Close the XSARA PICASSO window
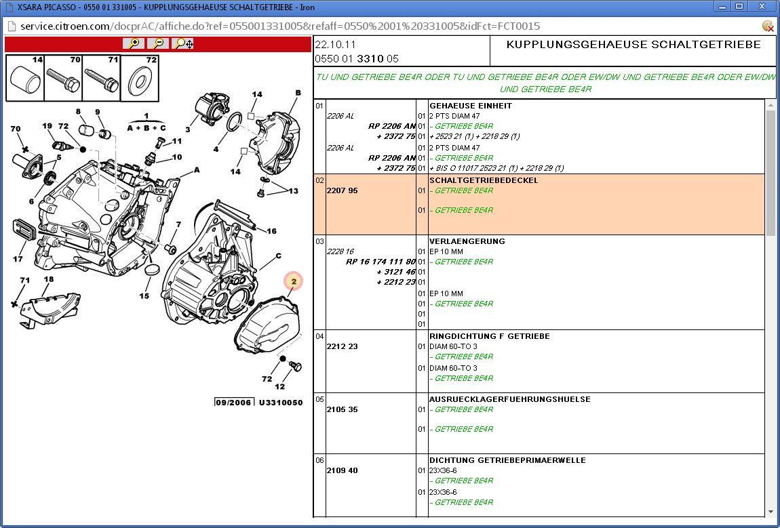The height and width of the screenshot is (528, 780). [762, 7]
